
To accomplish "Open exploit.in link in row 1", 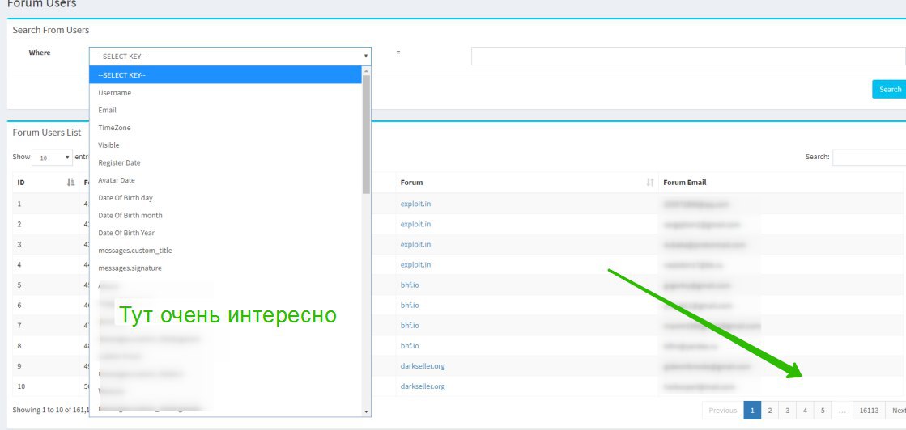I will coord(415,204).
